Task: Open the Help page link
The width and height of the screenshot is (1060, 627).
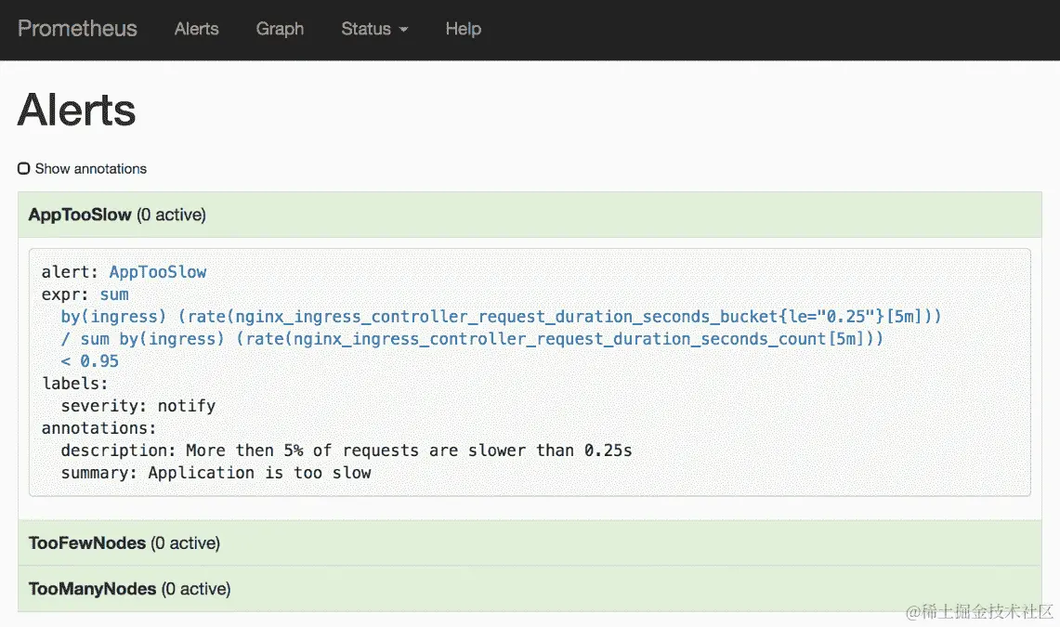Action: tap(463, 29)
